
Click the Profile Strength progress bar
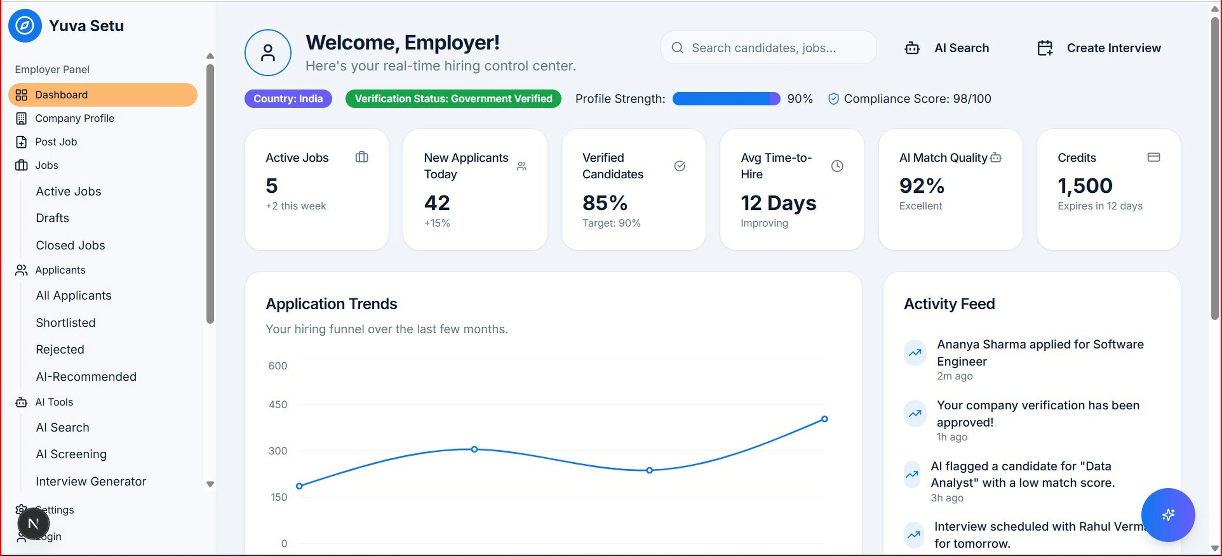[x=726, y=99]
